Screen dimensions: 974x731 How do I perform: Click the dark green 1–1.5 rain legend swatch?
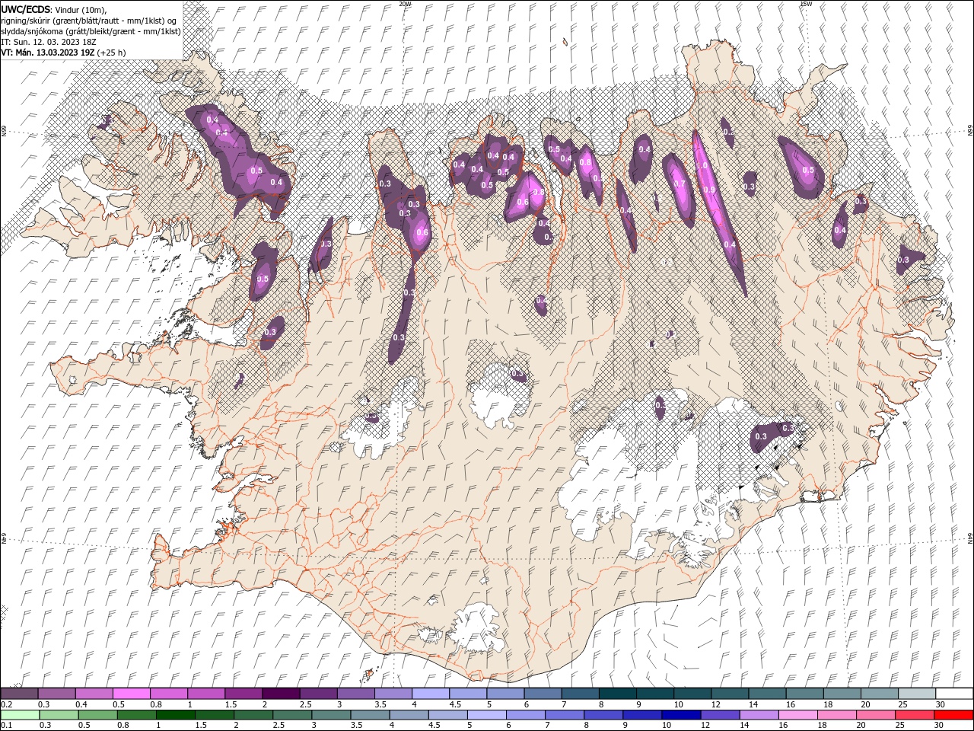pyautogui.click(x=175, y=715)
